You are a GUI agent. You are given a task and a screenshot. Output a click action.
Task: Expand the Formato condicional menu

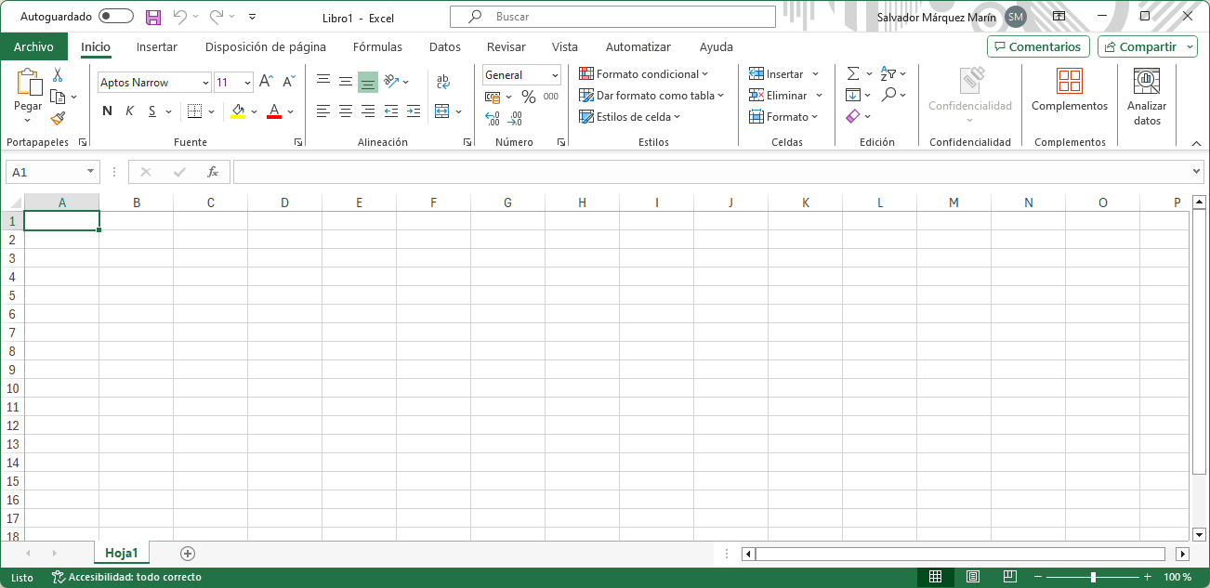(643, 74)
